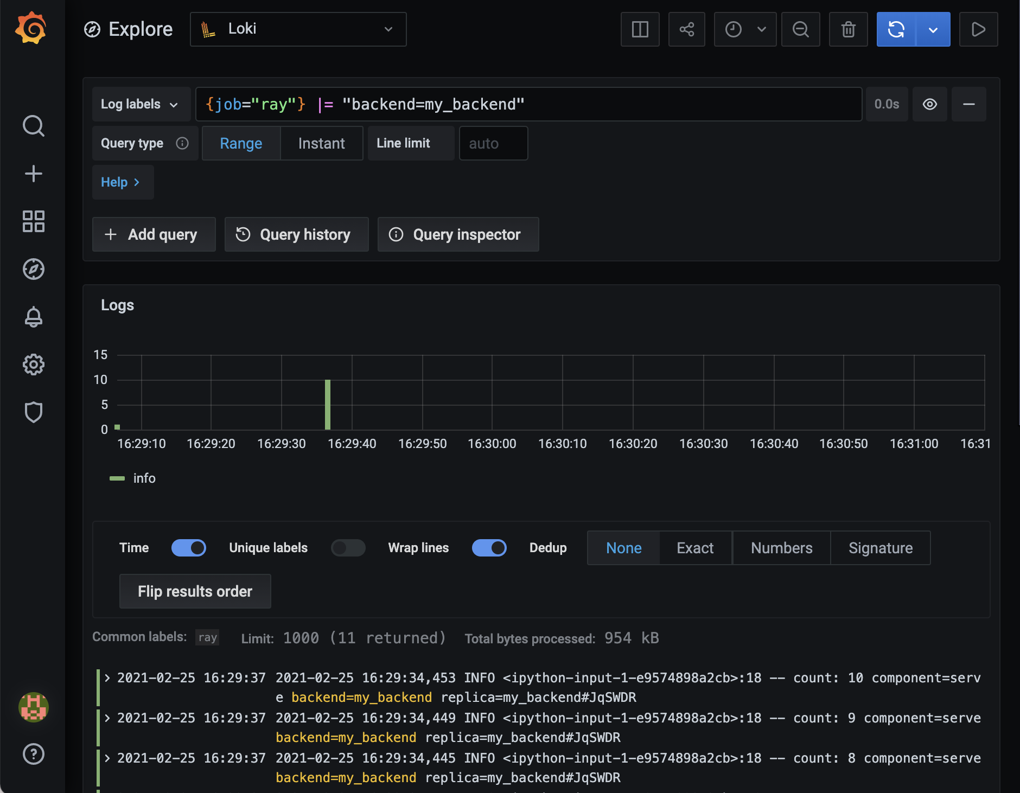
Task: Select Instant query type
Action: pyautogui.click(x=322, y=143)
